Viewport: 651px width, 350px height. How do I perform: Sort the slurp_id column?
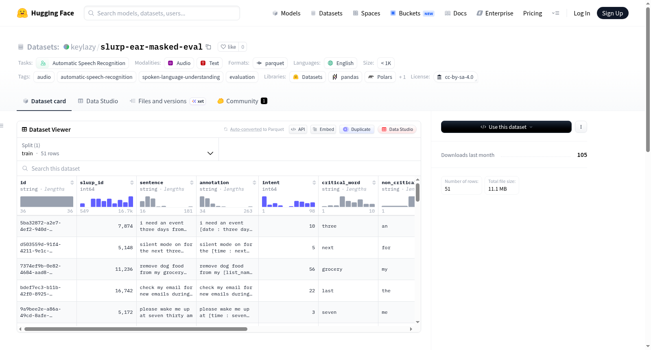tap(132, 183)
